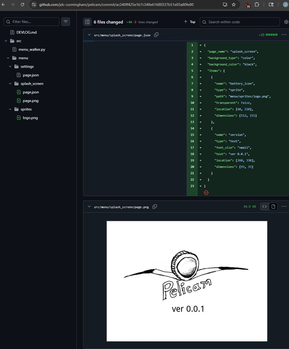Open more options for page.json diff
The height and width of the screenshot is (349, 289).
pyautogui.click(x=284, y=35)
